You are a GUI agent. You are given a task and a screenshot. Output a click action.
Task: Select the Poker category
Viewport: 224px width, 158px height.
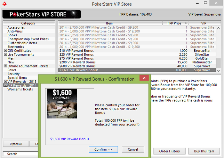(x=12, y=70)
